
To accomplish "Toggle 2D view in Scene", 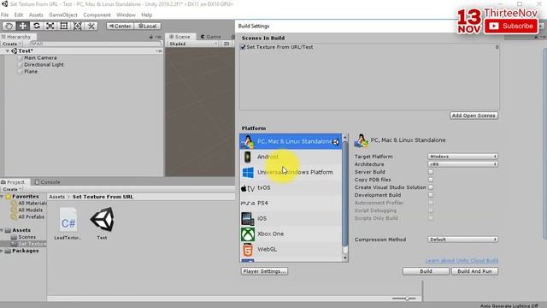I will pos(226,44).
